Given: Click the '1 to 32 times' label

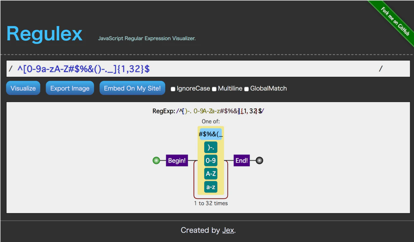Looking at the screenshot, I should (x=211, y=203).
